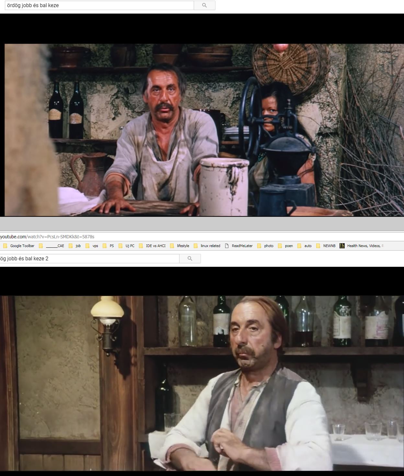
Task: Open the CAE bookmark folder
Action: (x=52, y=246)
